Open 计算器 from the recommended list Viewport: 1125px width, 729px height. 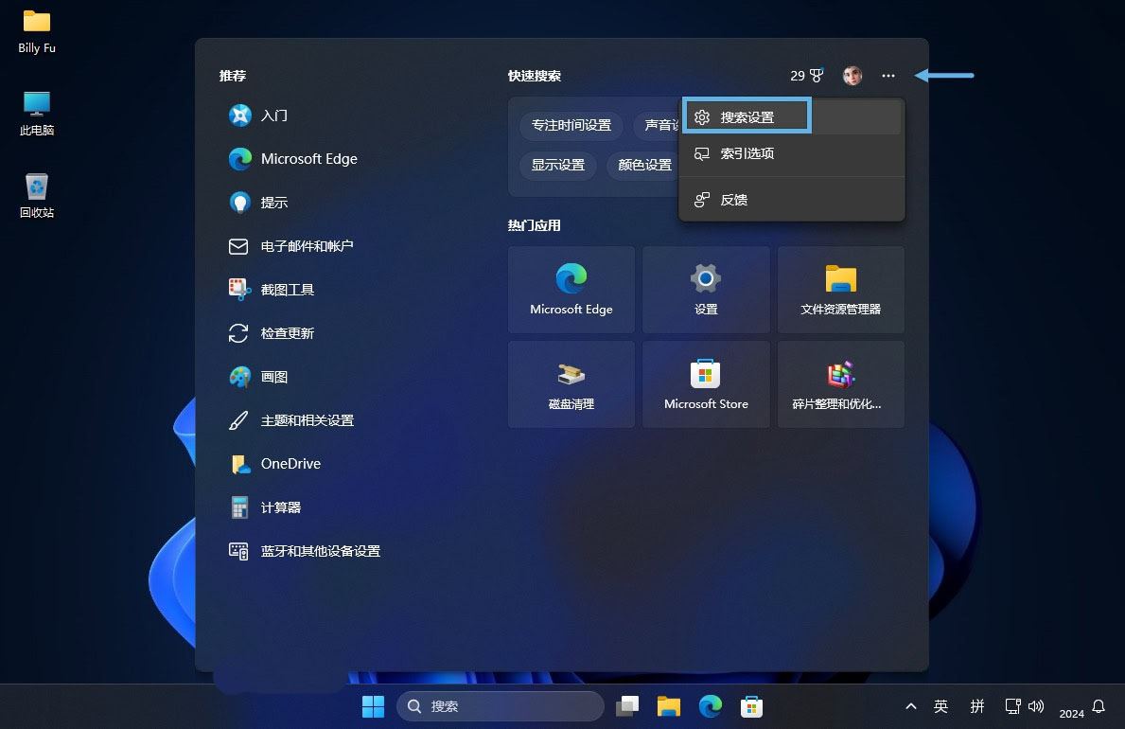click(x=282, y=507)
